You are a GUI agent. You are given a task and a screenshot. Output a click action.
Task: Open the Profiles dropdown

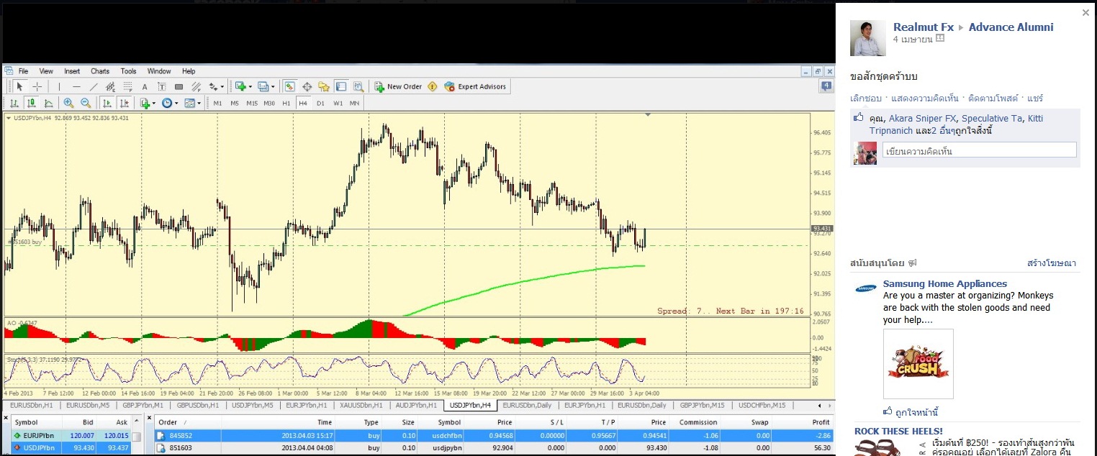point(273,86)
